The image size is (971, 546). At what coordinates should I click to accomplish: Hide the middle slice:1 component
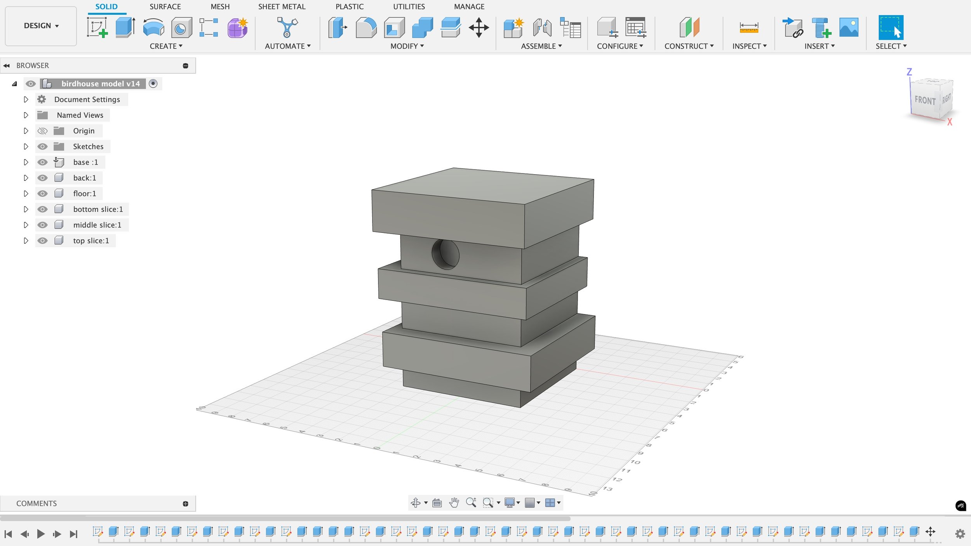coord(42,225)
